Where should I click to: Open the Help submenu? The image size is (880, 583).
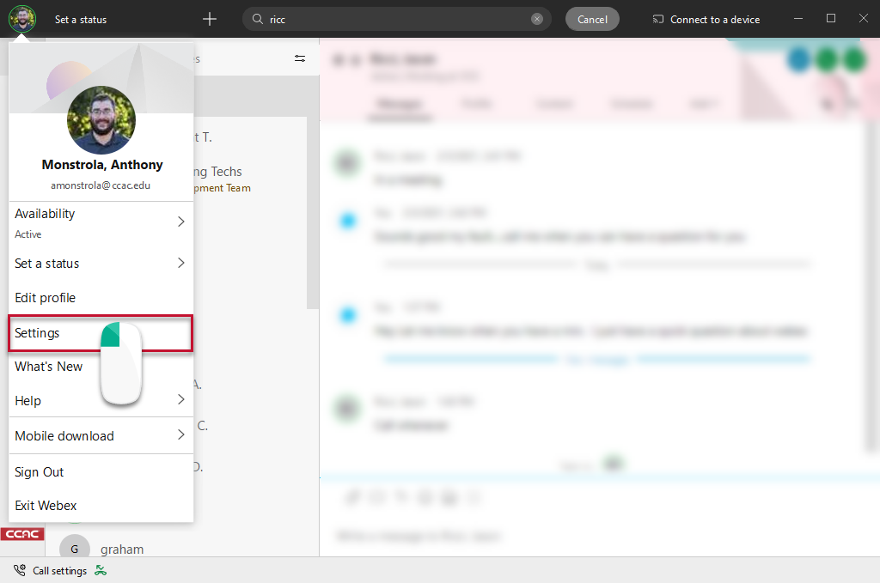pos(101,400)
